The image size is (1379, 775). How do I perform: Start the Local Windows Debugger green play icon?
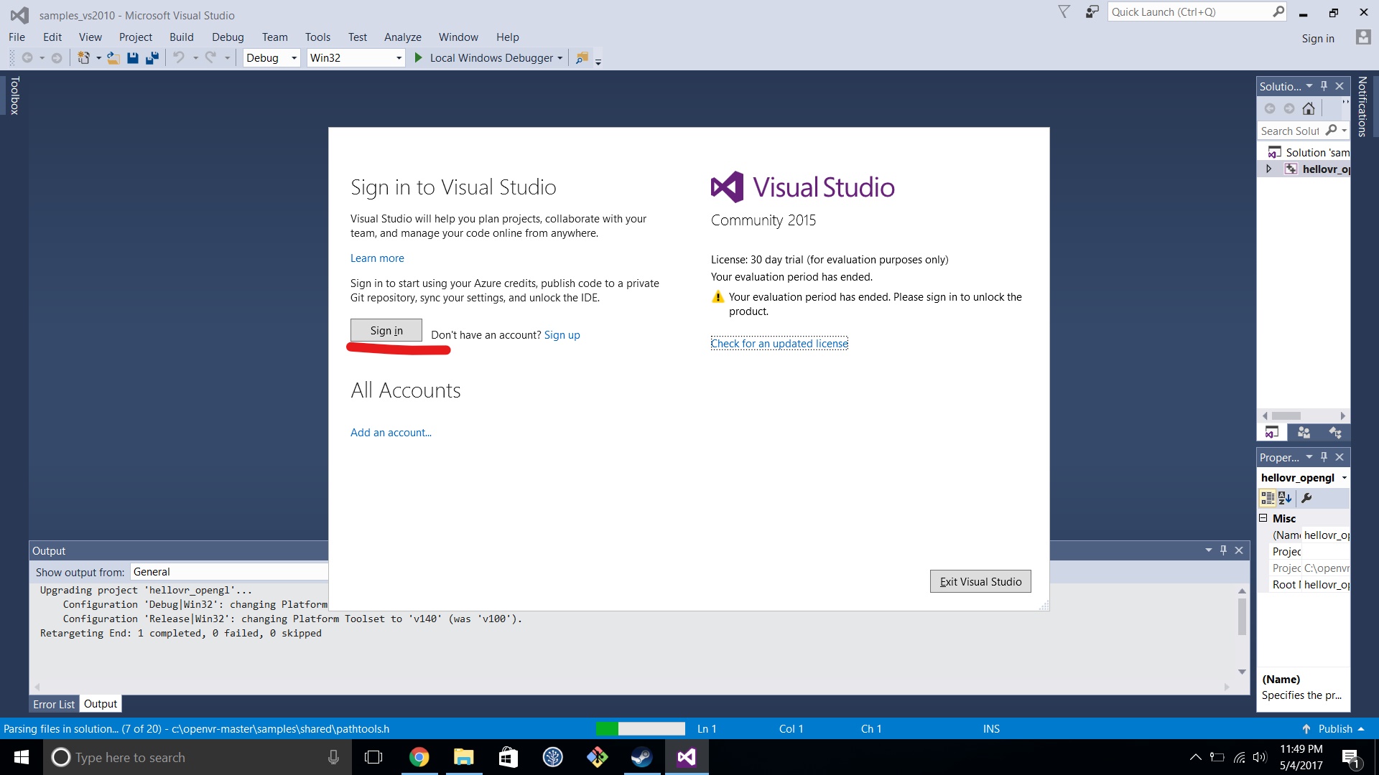click(419, 57)
